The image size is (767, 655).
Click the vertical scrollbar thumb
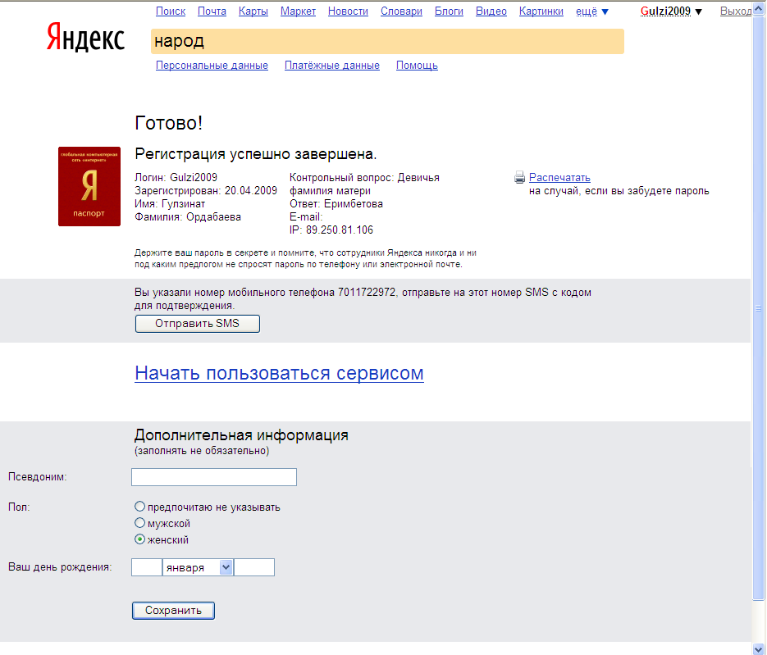click(759, 308)
